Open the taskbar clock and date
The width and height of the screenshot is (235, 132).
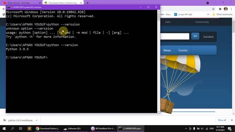[220, 129]
